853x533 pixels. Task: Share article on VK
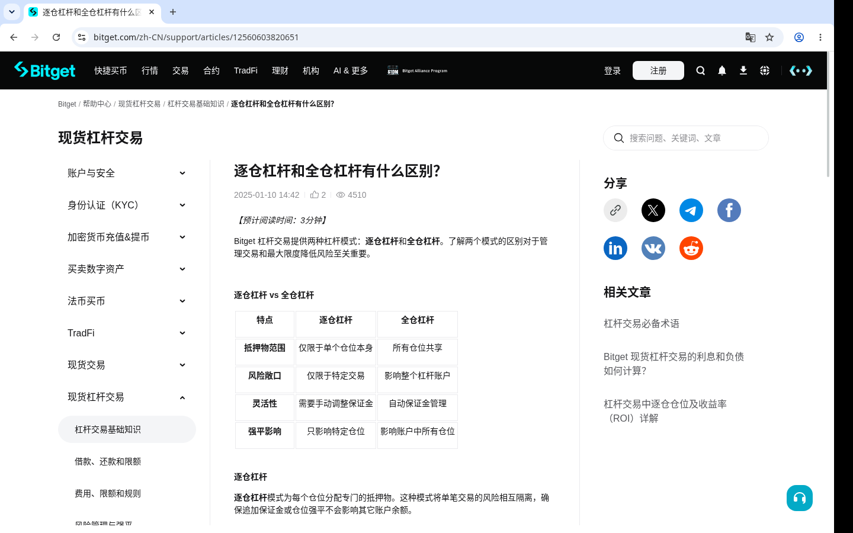point(653,248)
